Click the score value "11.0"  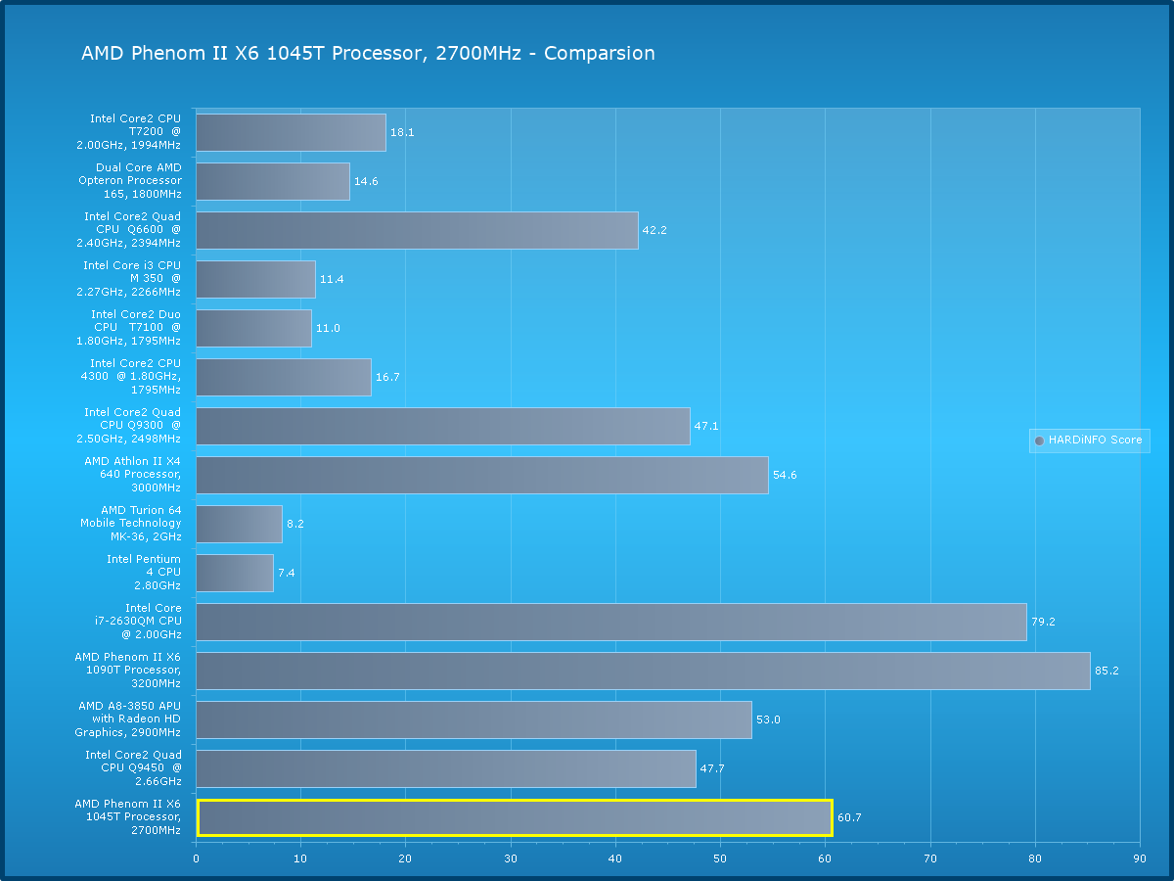tap(328, 328)
